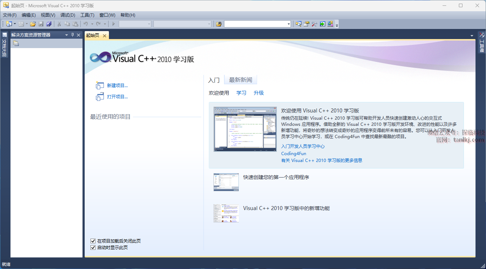Close the 起始页 tab
The image size is (486, 269).
[x=105, y=35]
